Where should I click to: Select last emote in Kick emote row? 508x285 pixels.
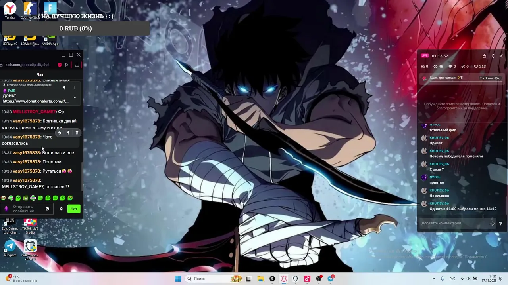(x=70, y=198)
